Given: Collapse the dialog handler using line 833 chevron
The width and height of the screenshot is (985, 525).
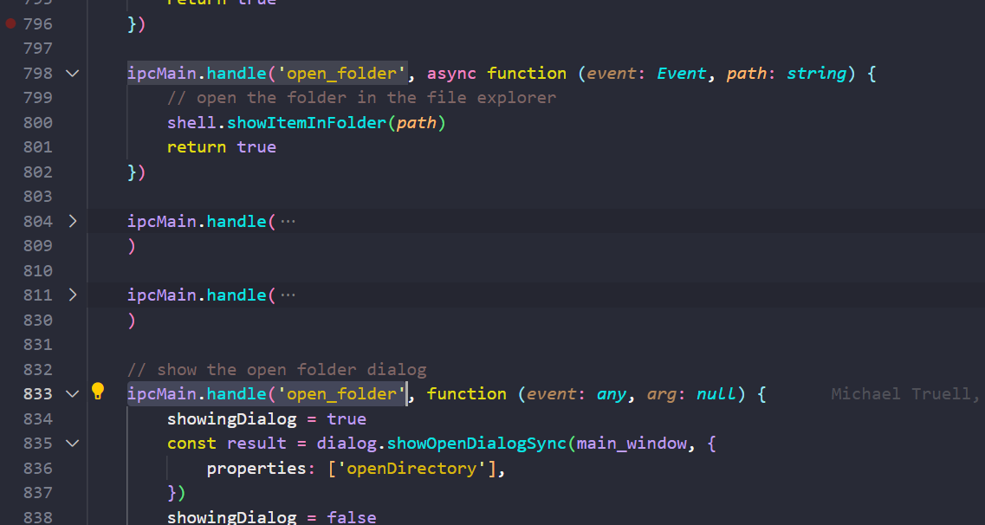Looking at the screenshot, I should (x=73, y=393).
